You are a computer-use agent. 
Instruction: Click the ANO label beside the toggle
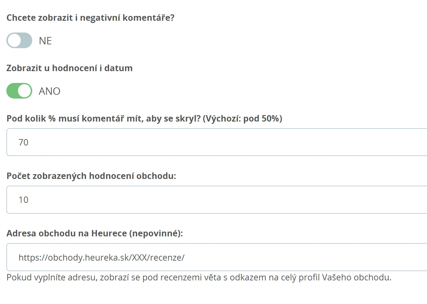pos(49,91)
